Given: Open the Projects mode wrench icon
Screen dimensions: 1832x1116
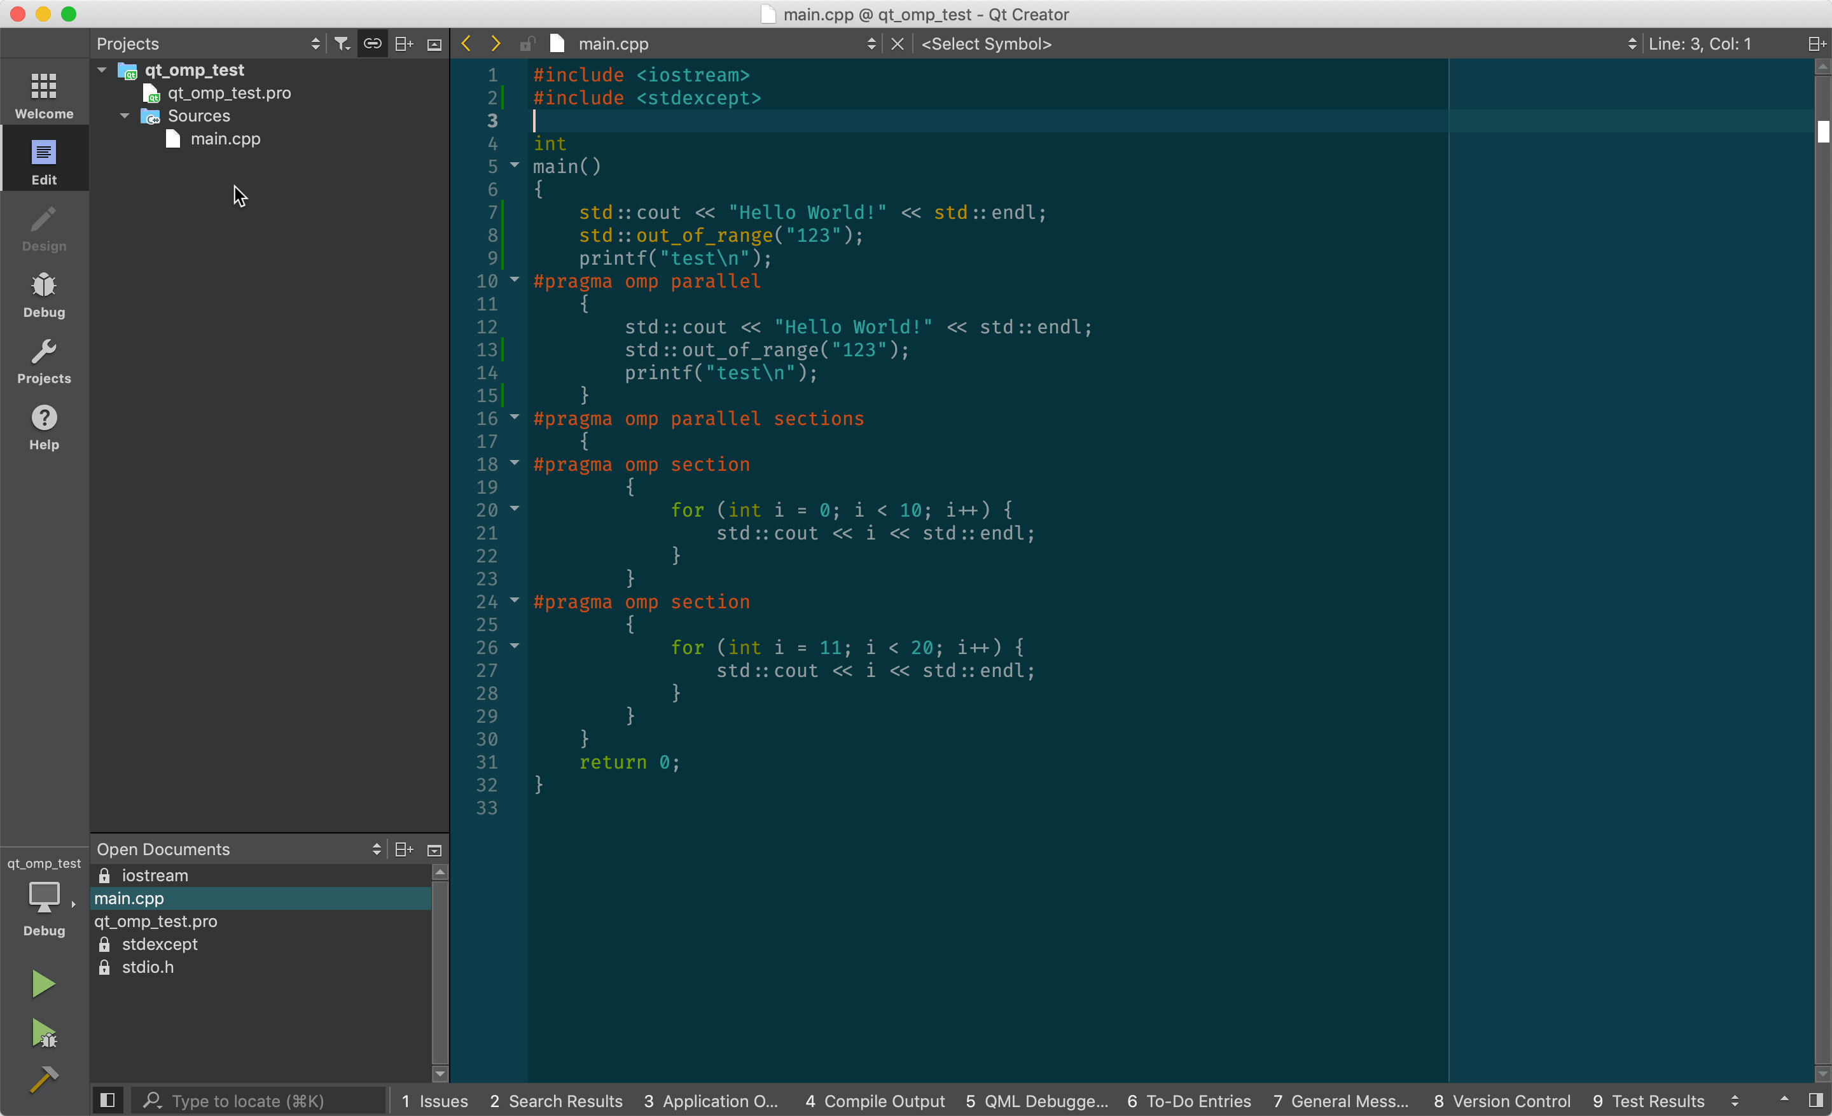Looking at the screenshot, I should [44, 360].
